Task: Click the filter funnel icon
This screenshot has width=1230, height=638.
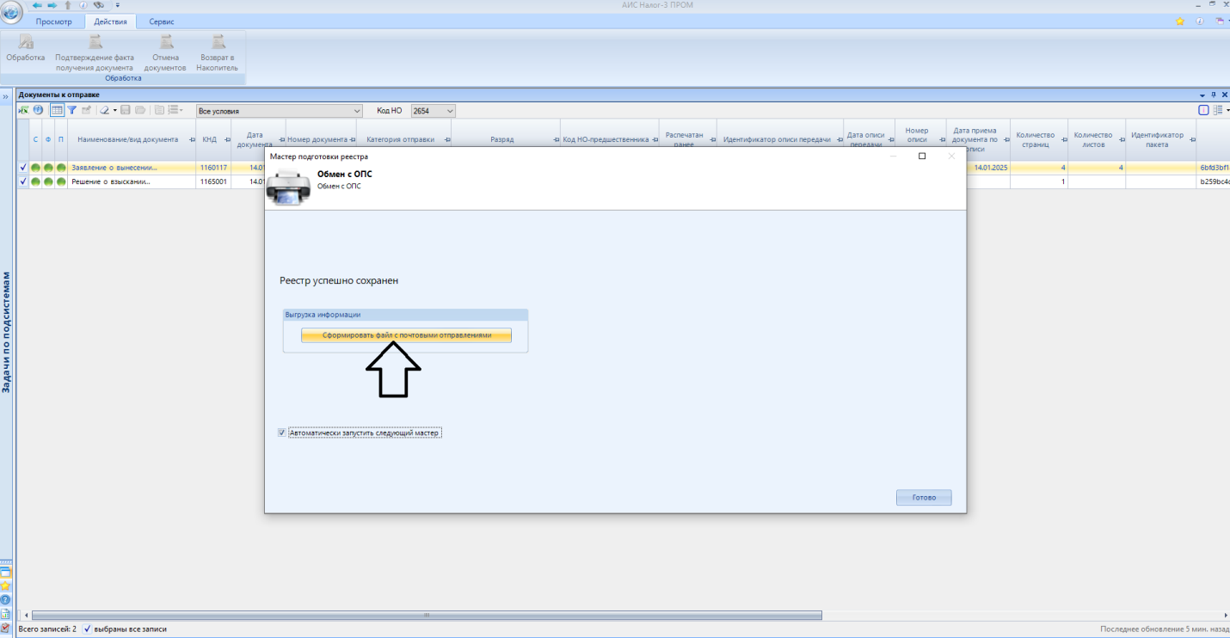Action: point(72,110)
